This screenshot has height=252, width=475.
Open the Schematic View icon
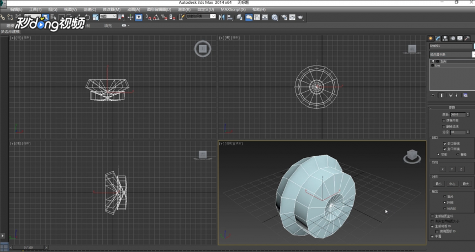point(265,17)
